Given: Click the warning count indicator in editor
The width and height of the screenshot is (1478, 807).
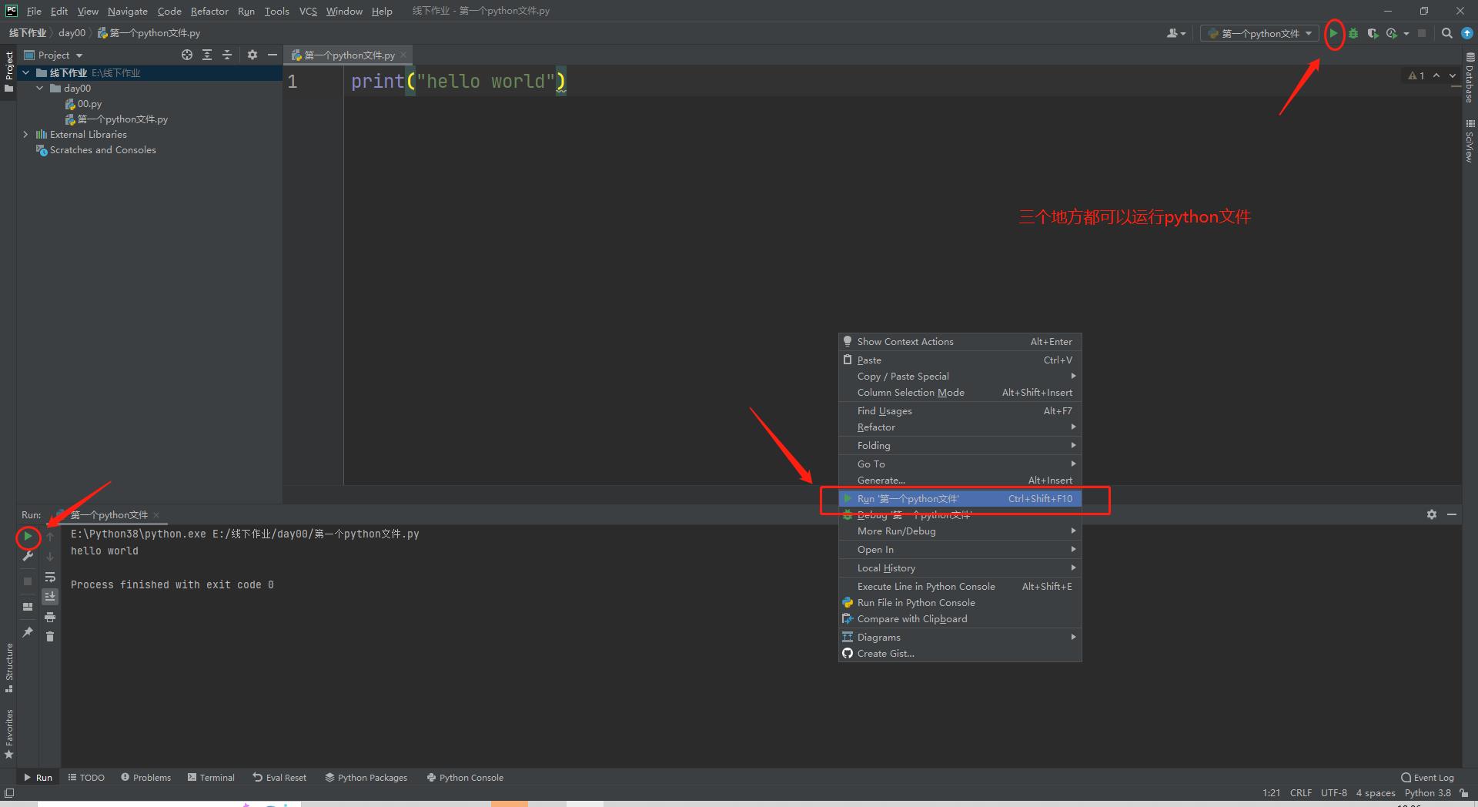Looking at the screenshot, I should pos(1416,75).
